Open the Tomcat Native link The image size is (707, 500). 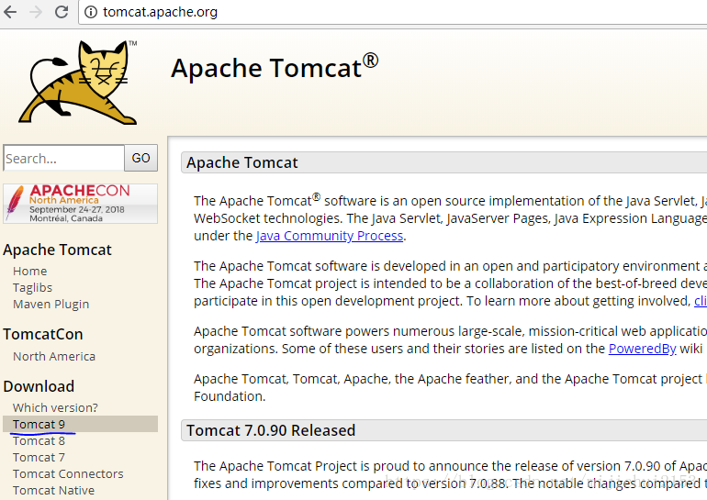coord(53,491)
